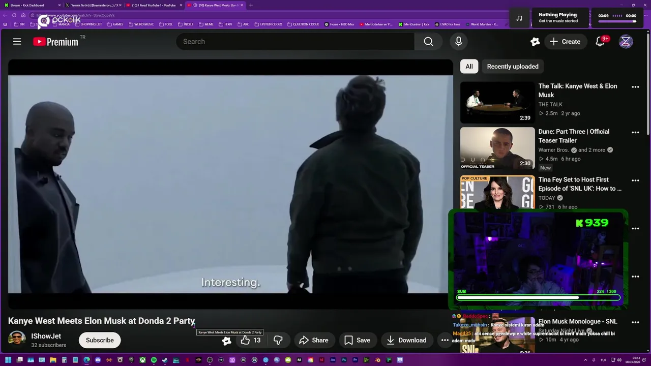
Task: Click the THE TALK channel name
Action: pos(550,104)
